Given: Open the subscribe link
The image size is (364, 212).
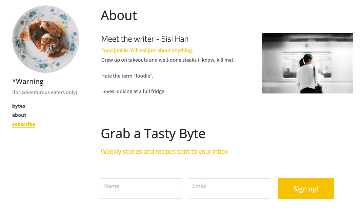Looking at the screenshot, I should [x=23, y=124].
